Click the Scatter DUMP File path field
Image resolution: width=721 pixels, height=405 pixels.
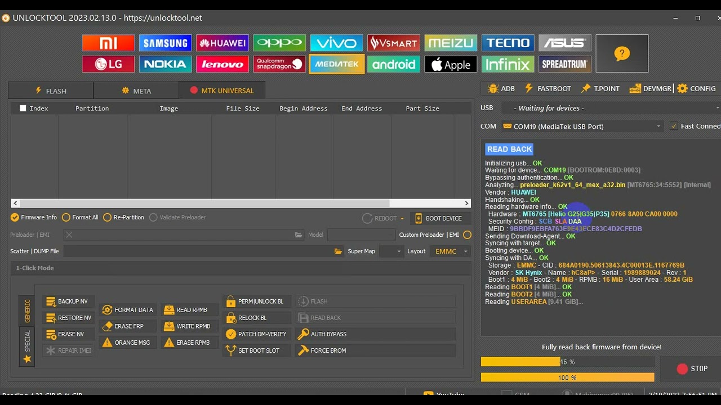[x=198, y=251]
